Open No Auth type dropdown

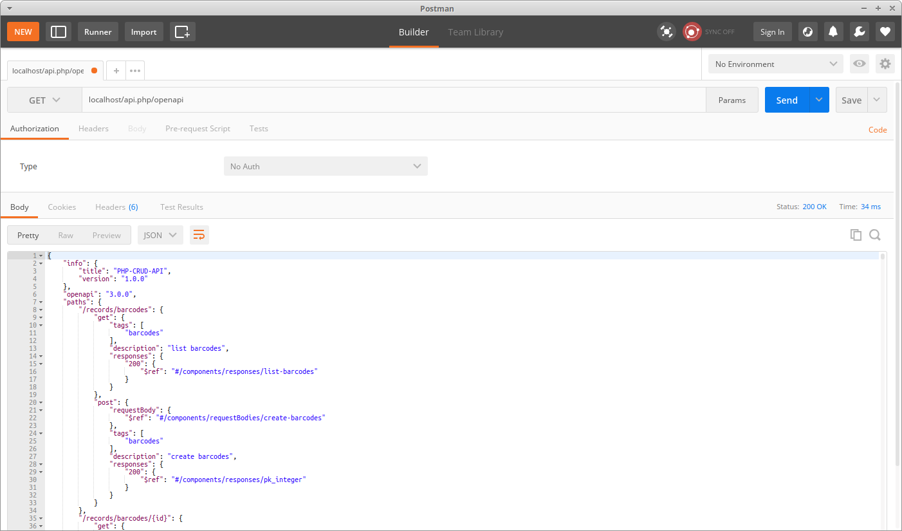pyautogui.click(x=326, y=166)
